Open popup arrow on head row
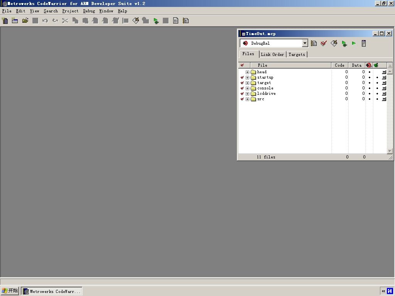Screen dimensions: 395x296 (384, 72)
